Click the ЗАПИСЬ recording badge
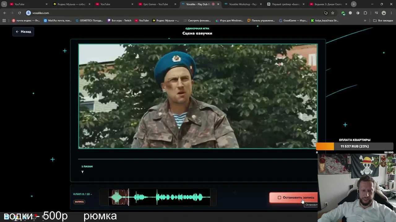 click(79, 202)
